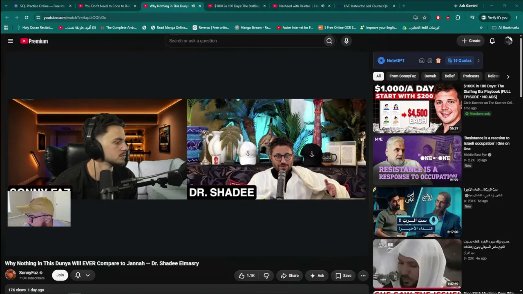523x294 pixels.
Task: Mute the 'Why Nothing in This Dunya' tab audio
Action: 193,6
